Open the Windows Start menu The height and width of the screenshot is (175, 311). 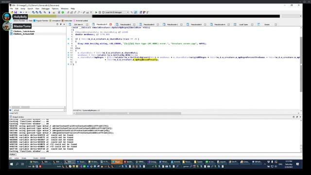12,164
